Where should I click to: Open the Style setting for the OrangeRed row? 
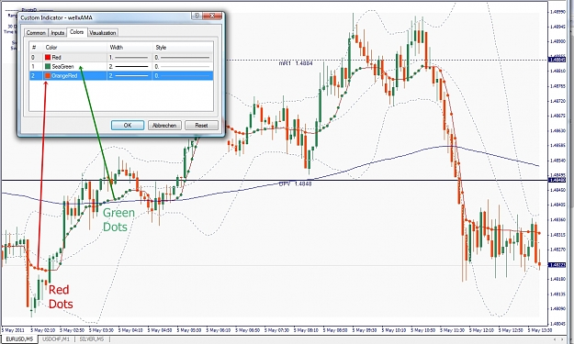tap(183, 75)
